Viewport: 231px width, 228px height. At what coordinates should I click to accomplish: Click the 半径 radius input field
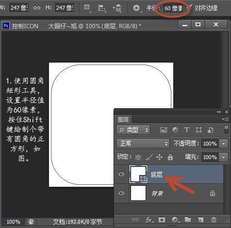pos(173,8)
